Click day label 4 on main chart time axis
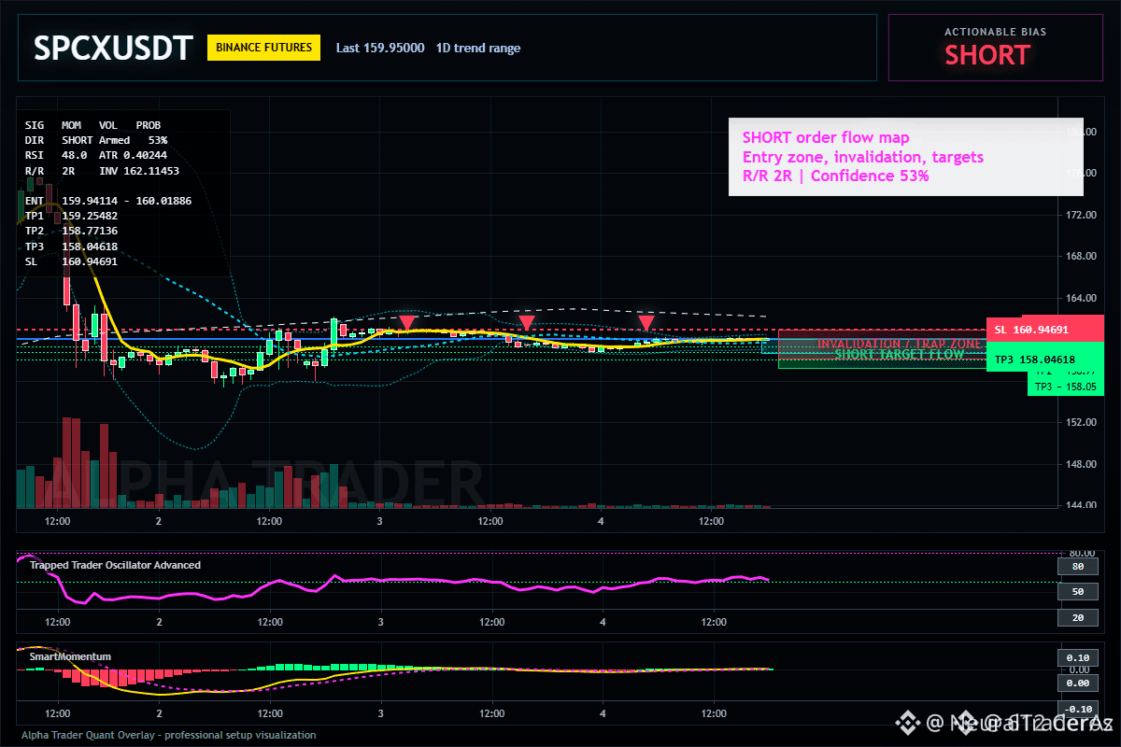 point(602,520)
